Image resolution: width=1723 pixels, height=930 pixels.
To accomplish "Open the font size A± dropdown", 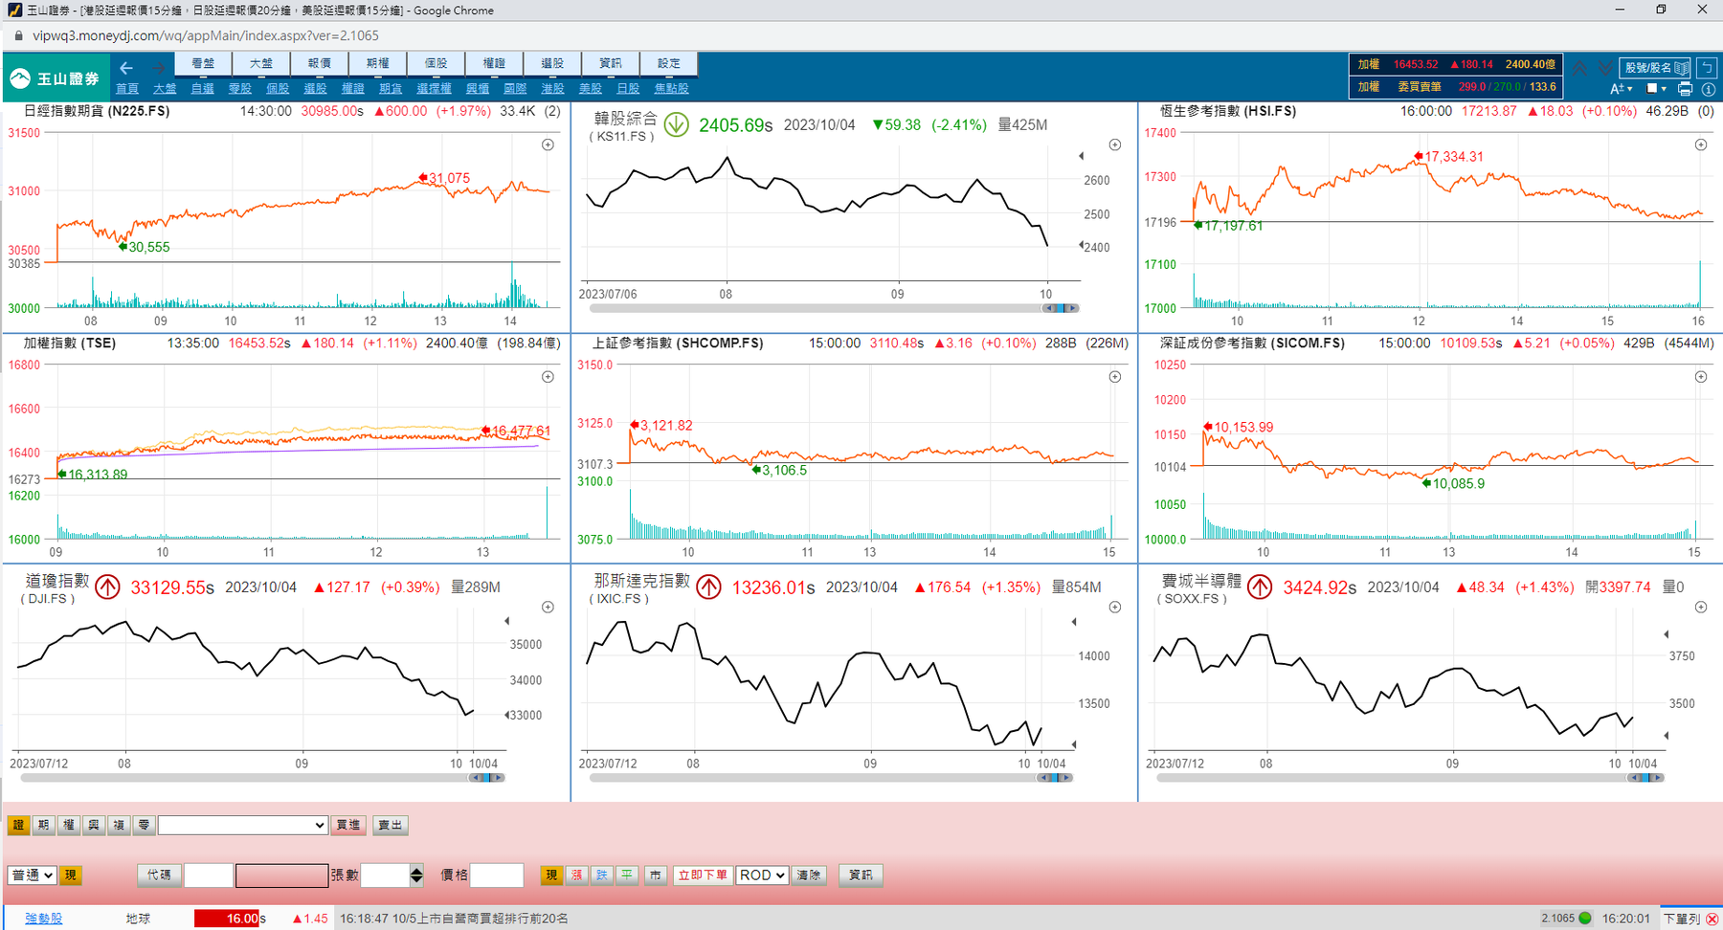I will pyautogui.click(x=1621, y=89).
